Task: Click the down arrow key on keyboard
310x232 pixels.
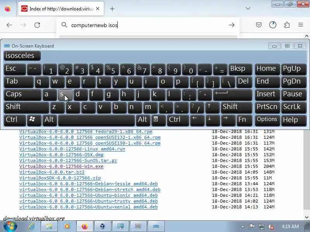Action: click(x=212, y=120)
